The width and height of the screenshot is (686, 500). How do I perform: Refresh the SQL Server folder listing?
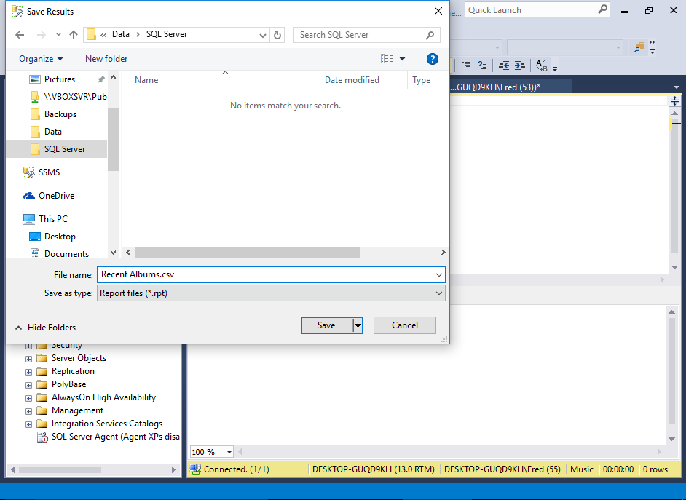coord(277,35)
